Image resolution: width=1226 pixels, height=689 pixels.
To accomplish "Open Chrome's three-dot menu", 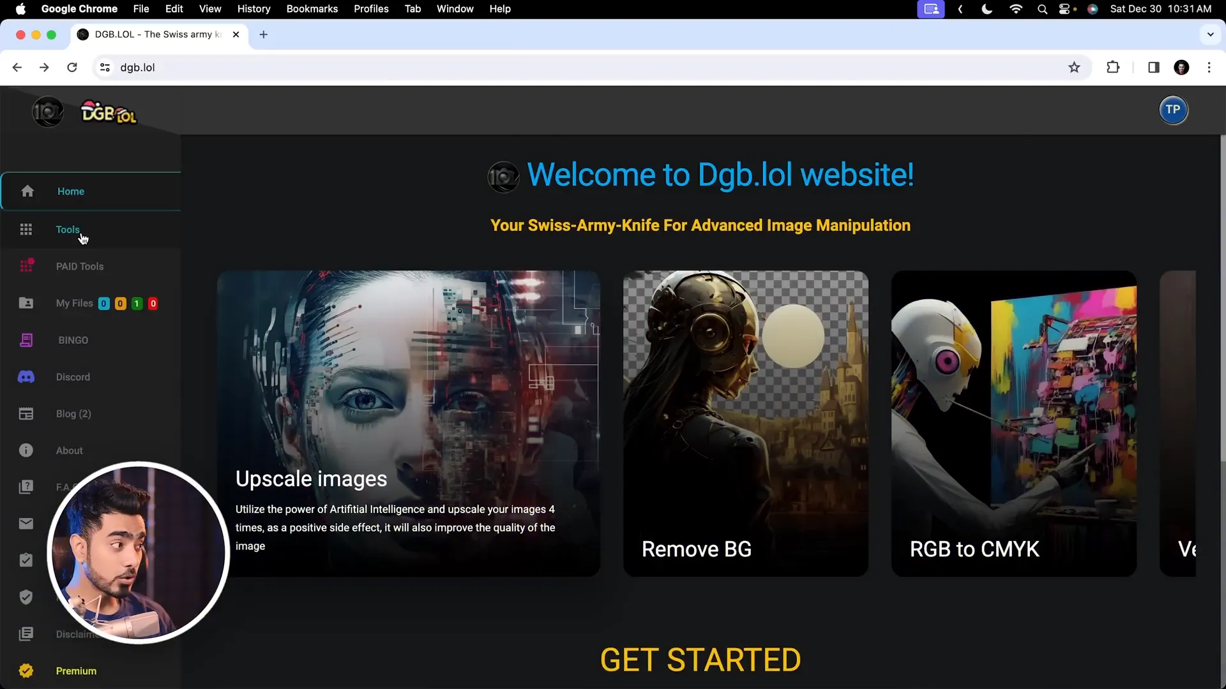I will (x=1209, y=68).
